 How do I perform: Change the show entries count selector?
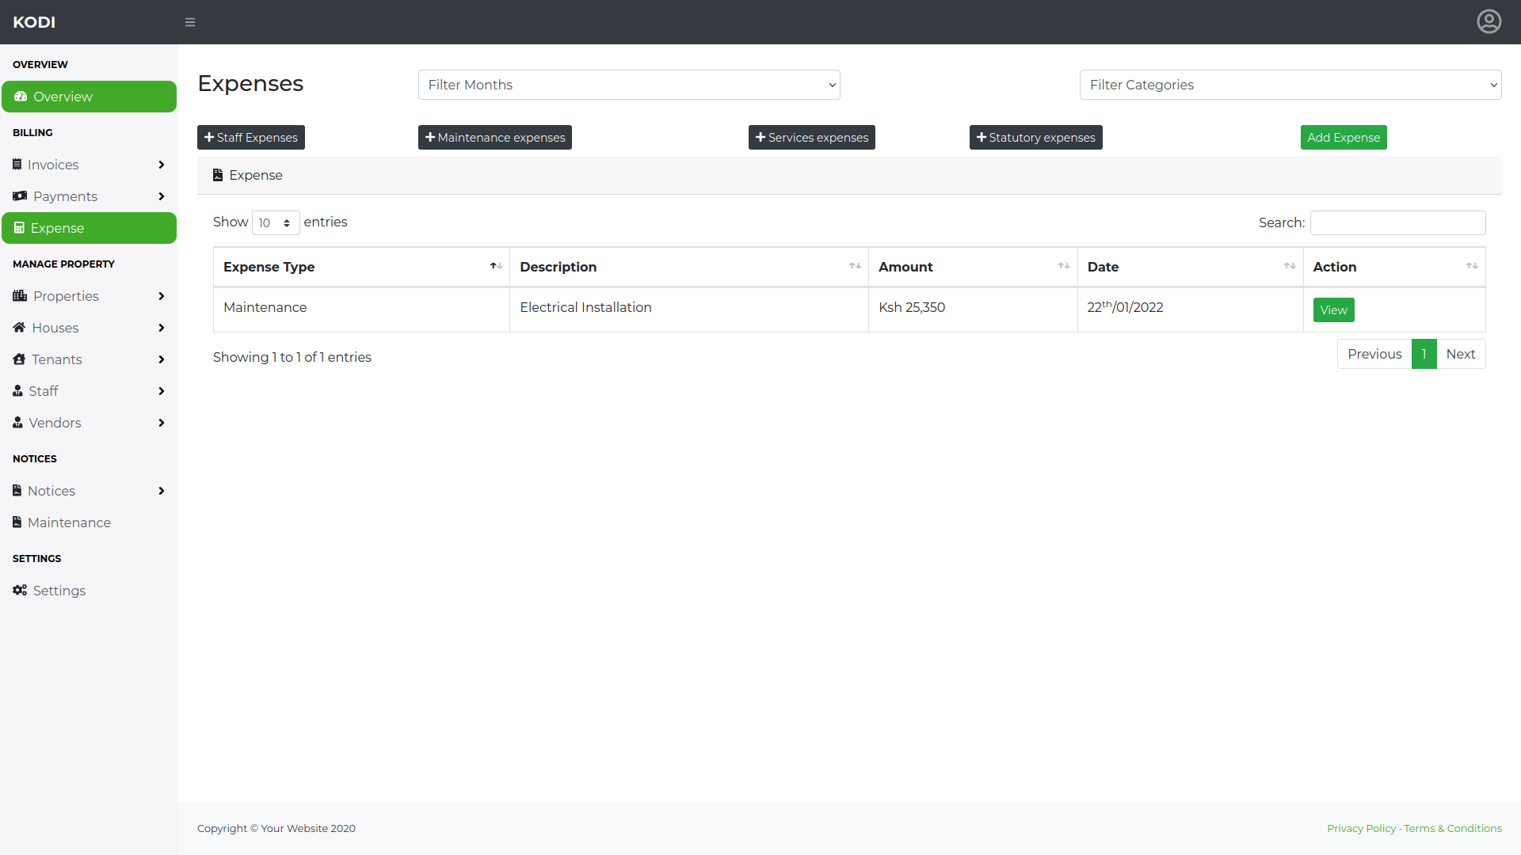pyautogui.click(x=275, y=223)
